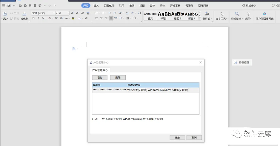Open the 审阅 ribbon tab

(x=132, y=6)
